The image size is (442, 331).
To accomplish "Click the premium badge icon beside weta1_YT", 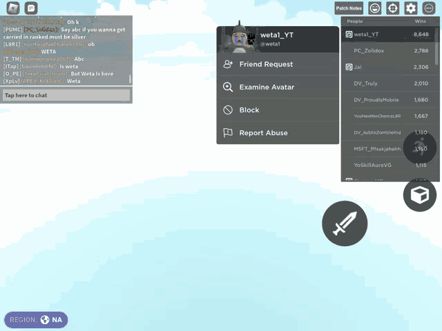I will 349,34.
